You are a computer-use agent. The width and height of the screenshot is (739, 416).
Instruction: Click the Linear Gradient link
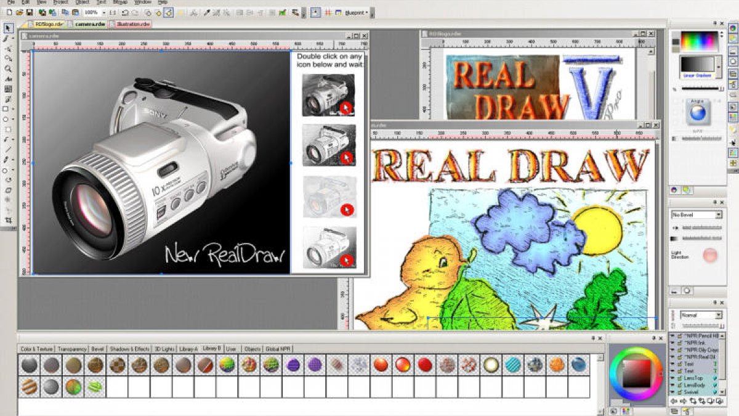[697, 76]
